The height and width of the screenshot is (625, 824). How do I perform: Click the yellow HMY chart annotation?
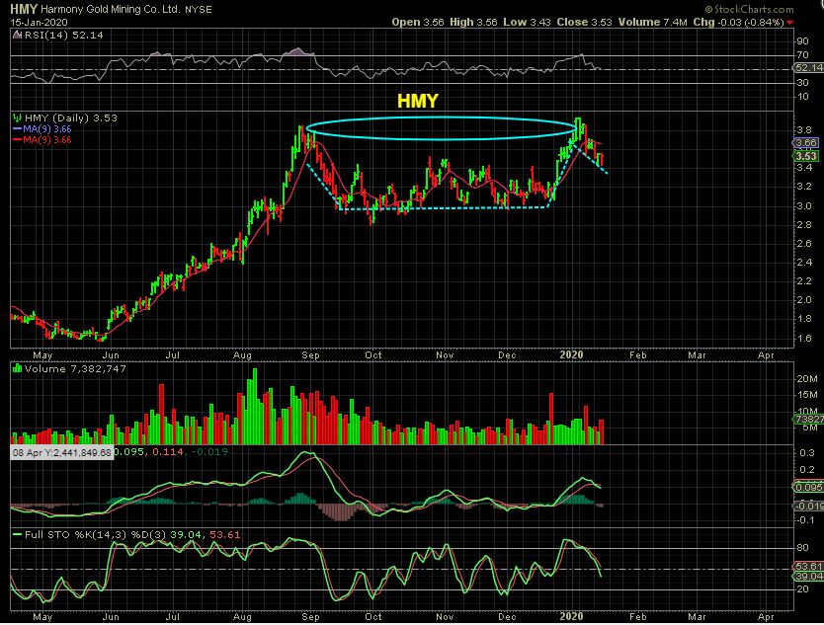pos(418,101)
